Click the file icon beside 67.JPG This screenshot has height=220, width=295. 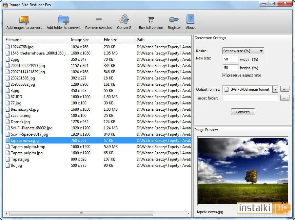pos(8,97)
